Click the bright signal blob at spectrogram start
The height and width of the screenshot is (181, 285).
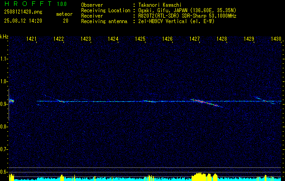(11, 101)
